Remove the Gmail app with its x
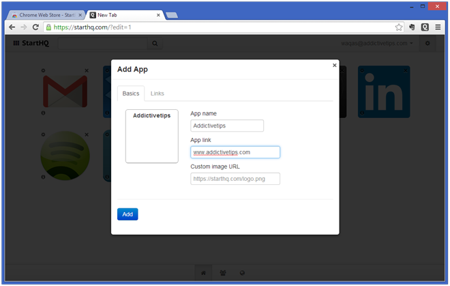 (x=87, y=70)
